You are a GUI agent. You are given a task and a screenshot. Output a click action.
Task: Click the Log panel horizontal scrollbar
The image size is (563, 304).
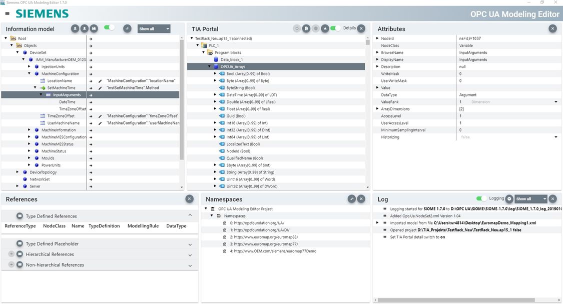tap(456, 300)
